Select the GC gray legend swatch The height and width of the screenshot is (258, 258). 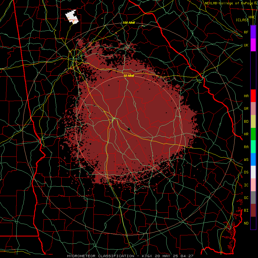[x=253, y=198]
